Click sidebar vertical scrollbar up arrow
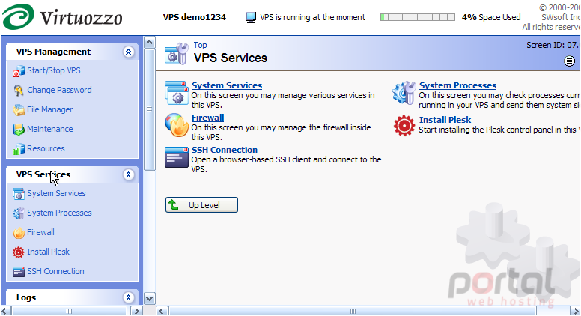The width and height of the screenshot is (581, 316). tap(149, 42)
